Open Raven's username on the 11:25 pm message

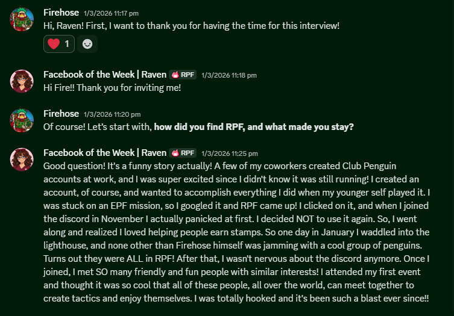[104, 153]
